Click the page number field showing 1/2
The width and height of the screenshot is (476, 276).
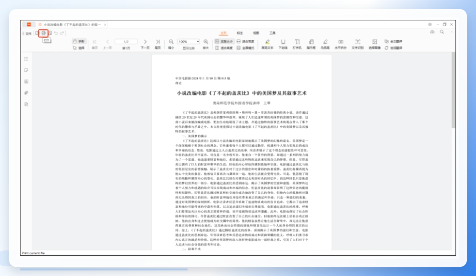click(x=126, y=42)
